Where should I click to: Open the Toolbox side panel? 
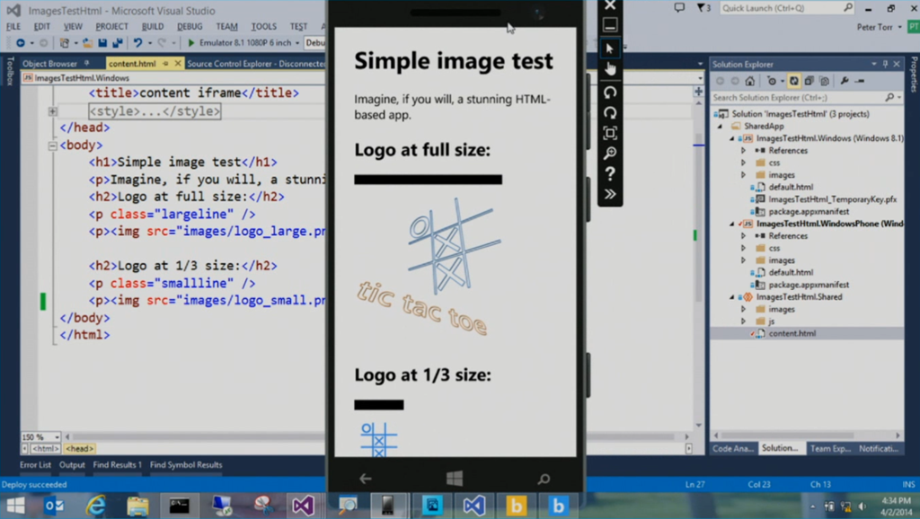tap(10, 72)
